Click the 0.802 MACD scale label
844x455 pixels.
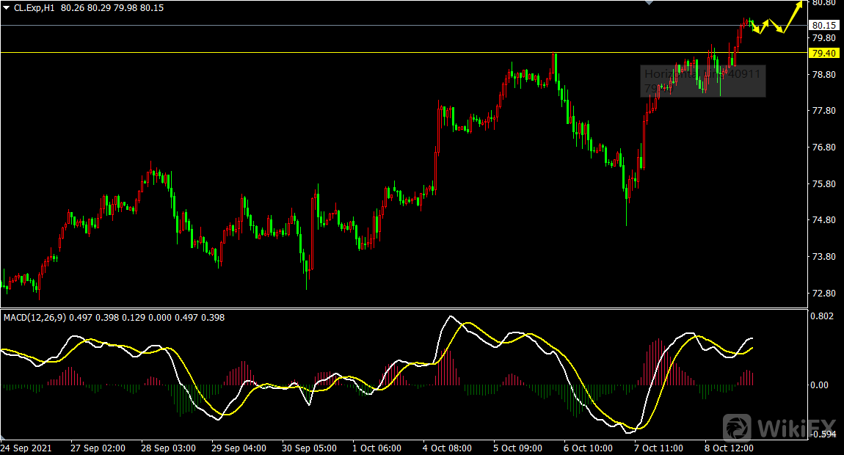pyautogui.click(x=821, y=316)
